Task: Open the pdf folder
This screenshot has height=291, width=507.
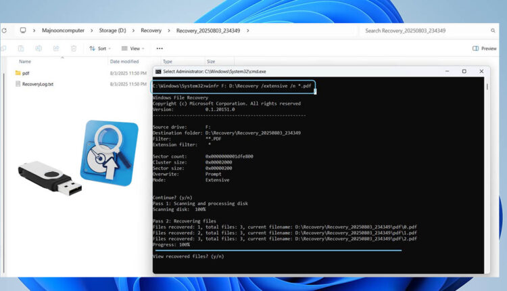Action: (25, 73)
